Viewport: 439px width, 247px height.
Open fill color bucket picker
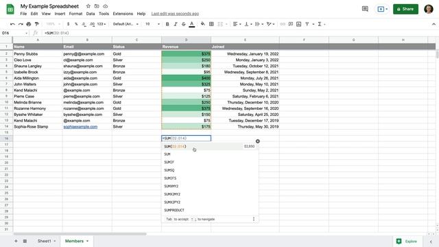coord(203,24)
